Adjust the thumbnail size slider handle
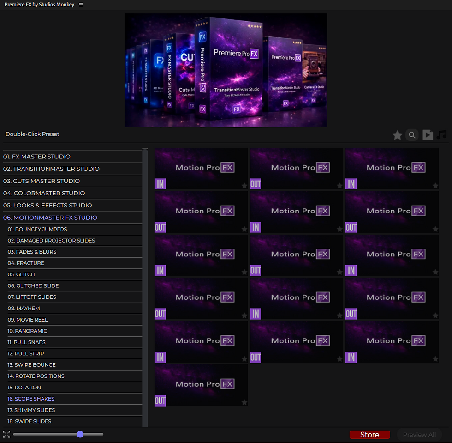 [80, 434]
